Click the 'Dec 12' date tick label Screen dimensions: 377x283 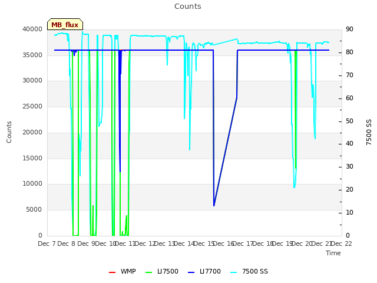coord(145,243)
